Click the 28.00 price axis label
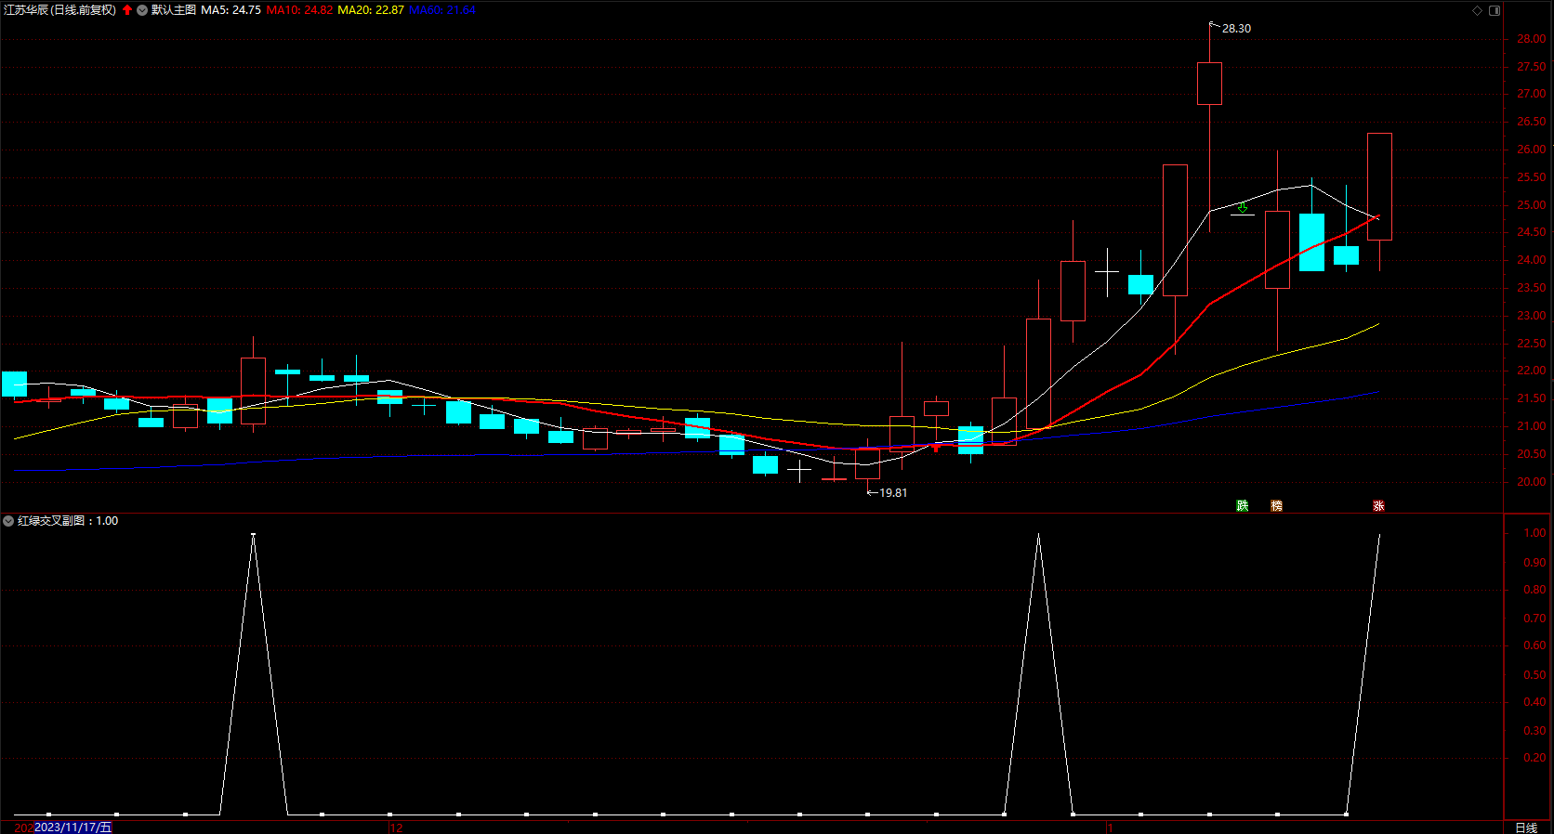1554x834 pixels. tap(1532, 39)
